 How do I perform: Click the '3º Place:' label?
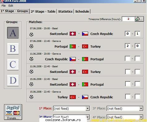99,108
